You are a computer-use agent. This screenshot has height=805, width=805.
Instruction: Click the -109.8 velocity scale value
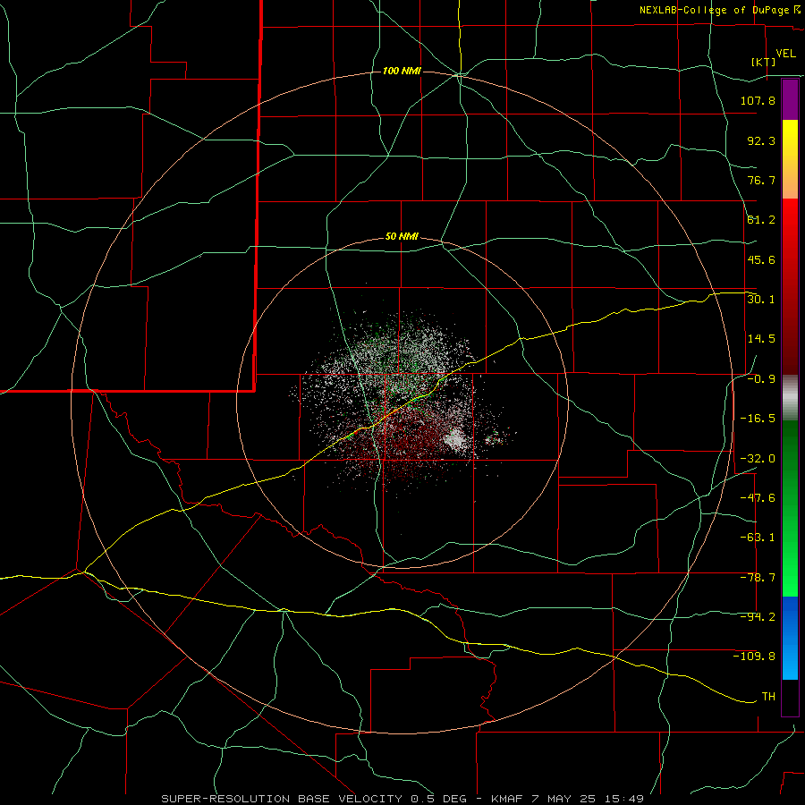click(x=754, y=657)
